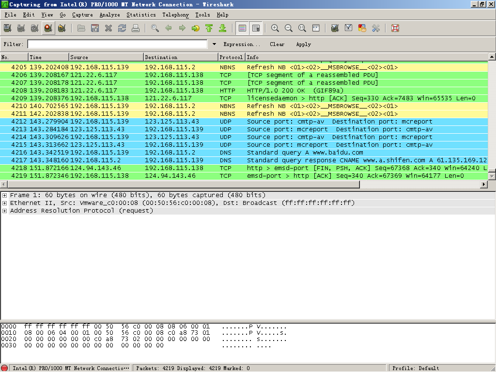
Task: Click the red capture status icon
Action: (4, 368)
